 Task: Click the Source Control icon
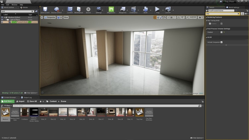(x=56, y=10)
